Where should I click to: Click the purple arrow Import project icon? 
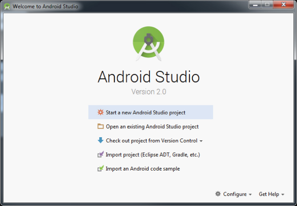tap(100, 154)
